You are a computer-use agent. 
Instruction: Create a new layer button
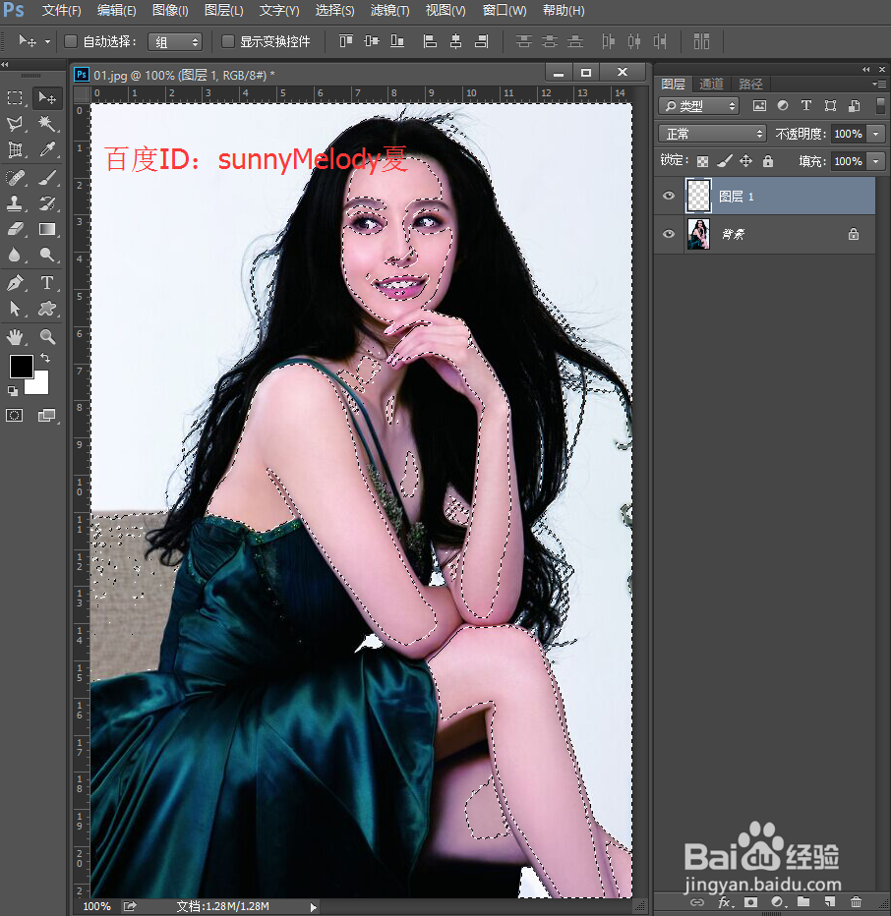pyautogui.click(x=830, y=902)
